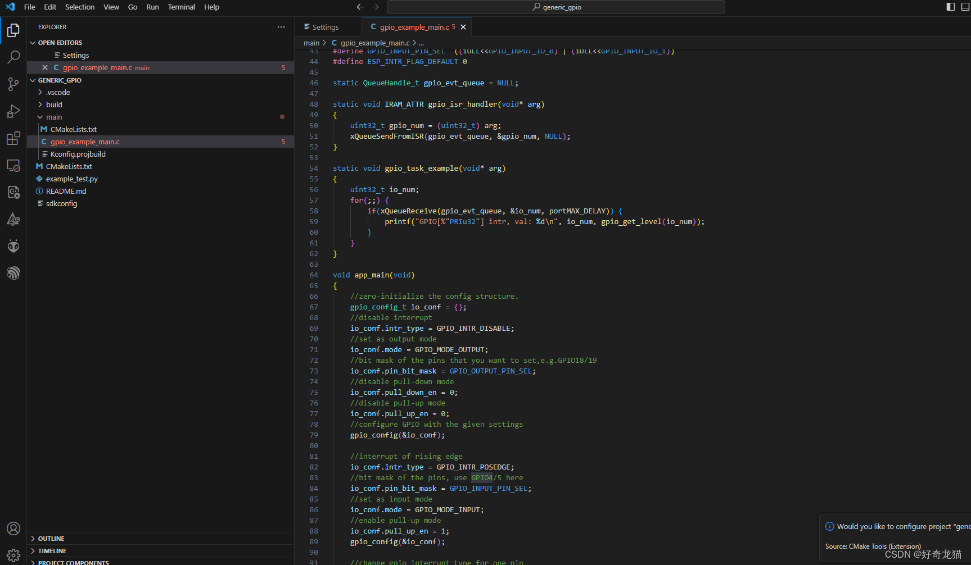Open the Go menu

pyautogui.click(x=133, y=7)
